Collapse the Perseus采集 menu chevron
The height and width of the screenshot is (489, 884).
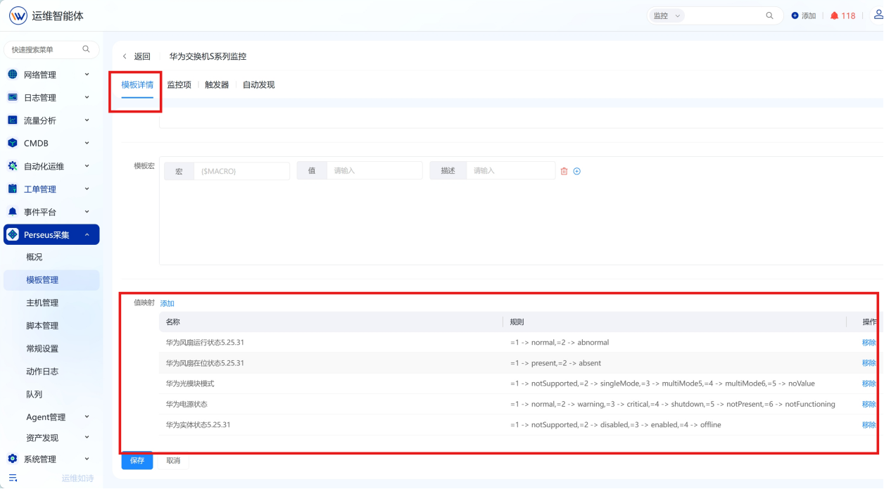tap(87, 235)
